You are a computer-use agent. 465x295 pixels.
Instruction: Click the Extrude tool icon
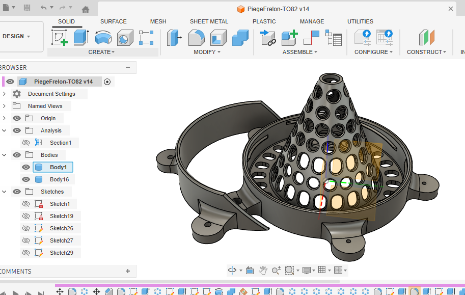(81, 37)
